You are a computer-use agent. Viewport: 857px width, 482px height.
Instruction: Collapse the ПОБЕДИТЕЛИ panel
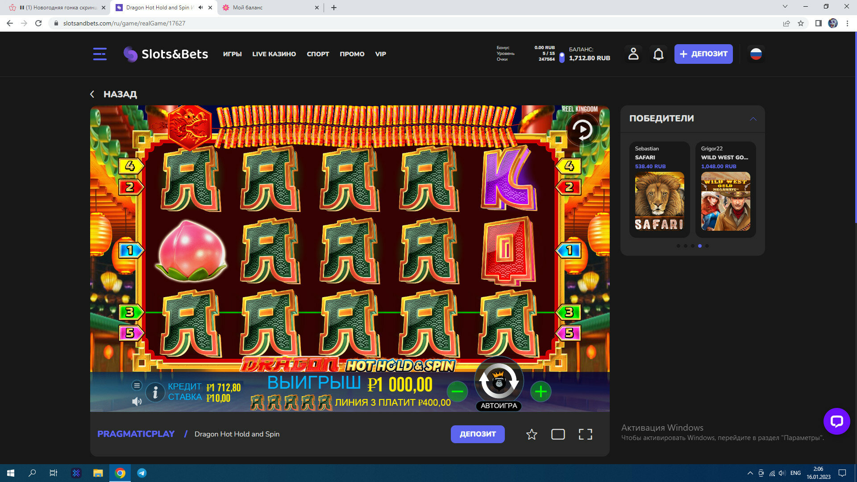(753, 119)
